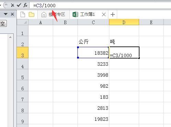Select column A header

pyautogui.click(x=40, y=22)
